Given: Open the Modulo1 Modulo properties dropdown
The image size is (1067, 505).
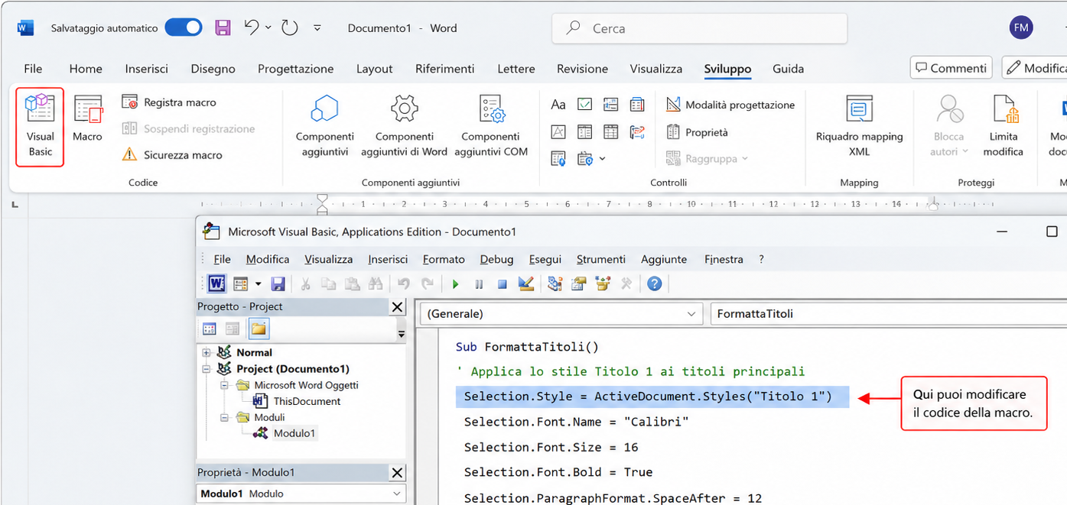Looking at the screenshot, I should 397,494.
